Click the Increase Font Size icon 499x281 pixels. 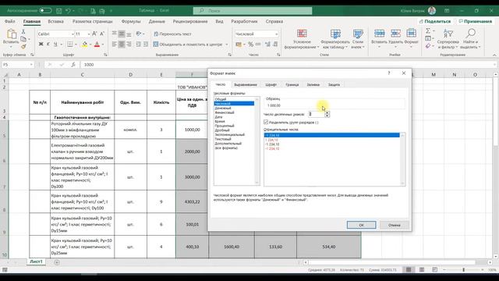coord(94,34)
